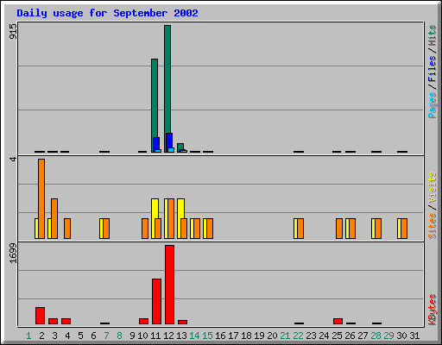Click the day '20' axis label
Viewport: 442px width, 345px height.
tap(272, 336)
